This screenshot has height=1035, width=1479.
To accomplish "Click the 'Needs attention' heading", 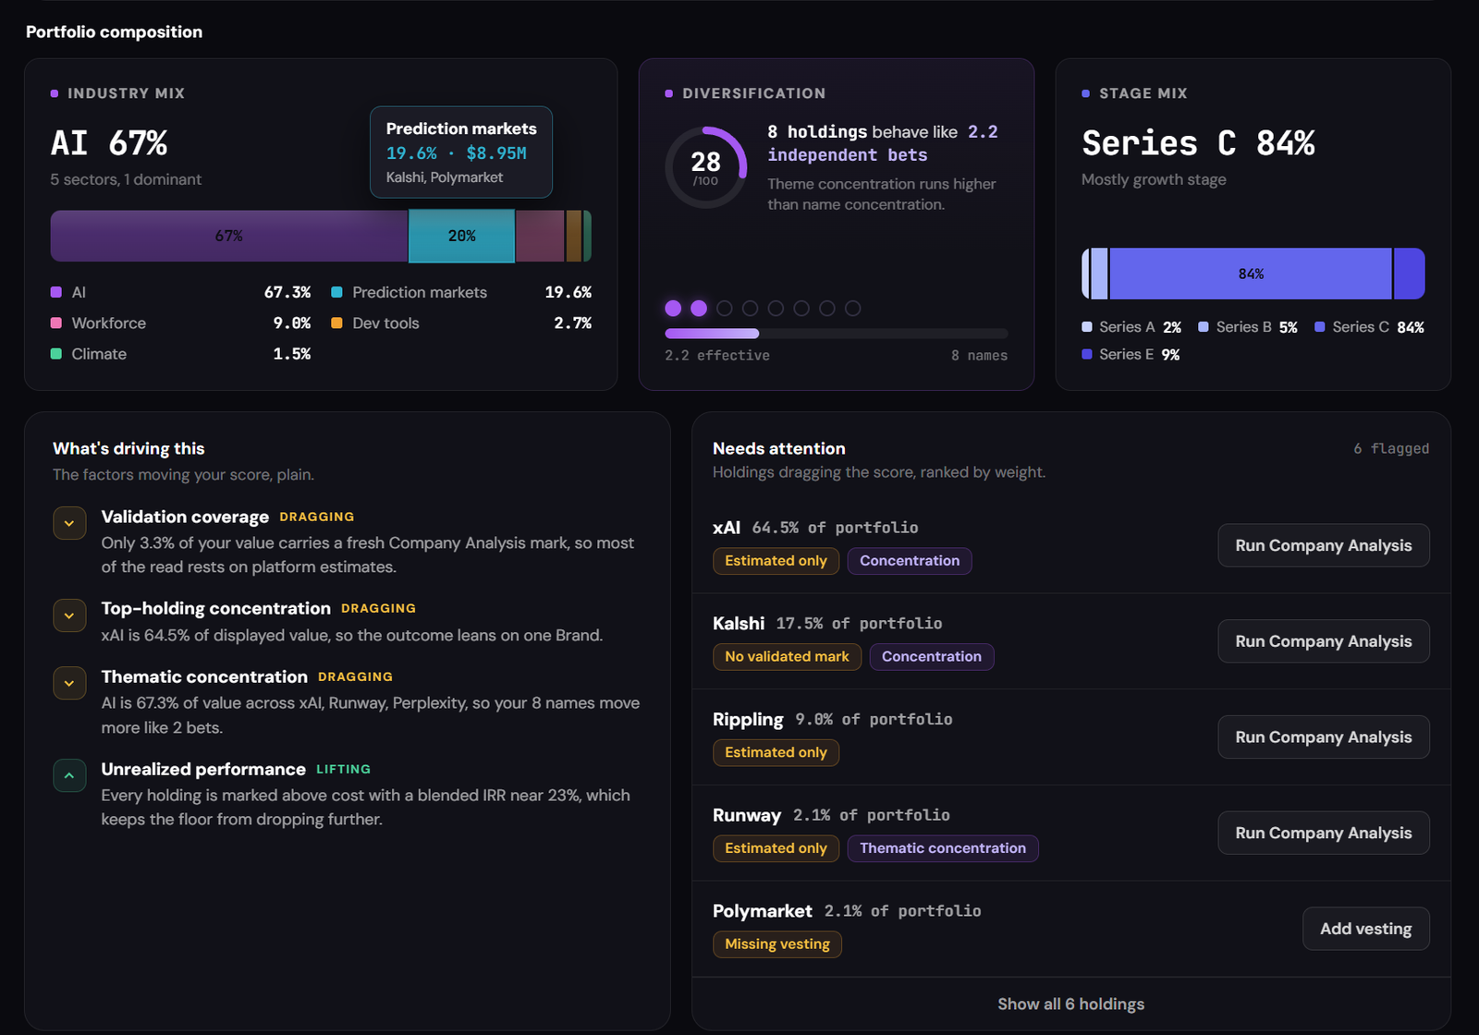I will [779, 448].
